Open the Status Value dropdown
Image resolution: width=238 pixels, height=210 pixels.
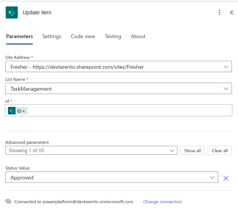(x=212, y=178)
